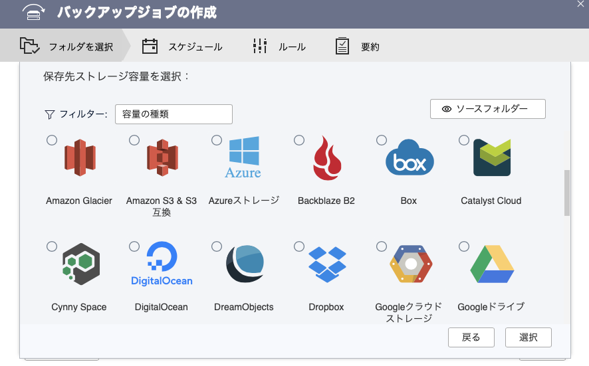Select the Google Cloud Storage radio button

tap(382, 246)
